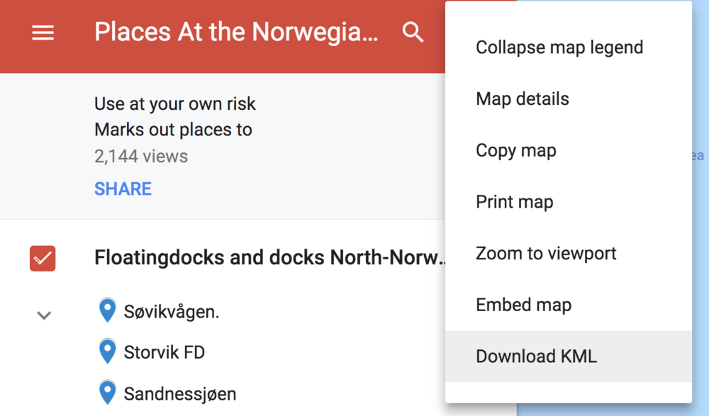Click the blue pin next to Sandnessjøen
Image resolution: width=709 pixels, height=416 pixels.
(x=107, y=392)
